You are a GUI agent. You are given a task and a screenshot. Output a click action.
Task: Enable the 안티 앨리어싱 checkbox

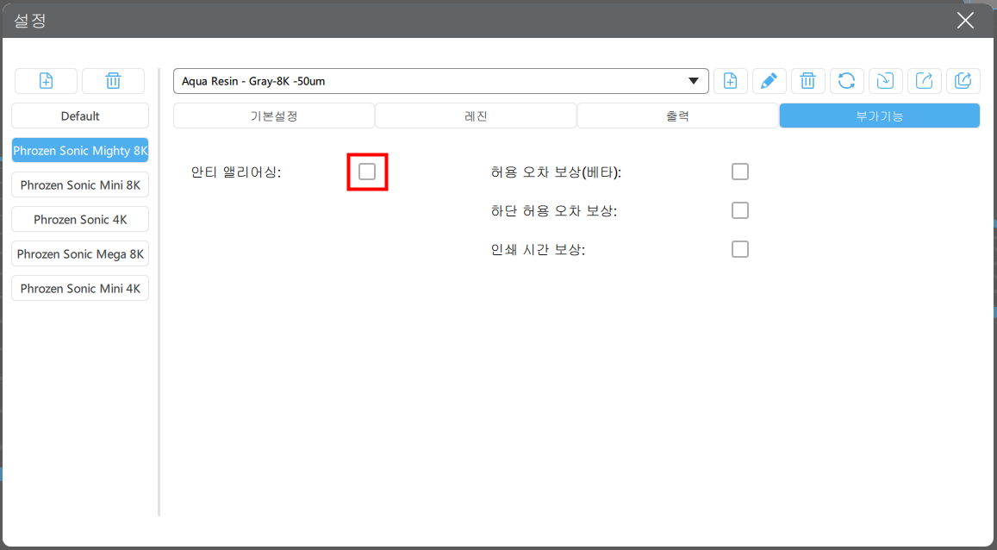tap(367, 172)
